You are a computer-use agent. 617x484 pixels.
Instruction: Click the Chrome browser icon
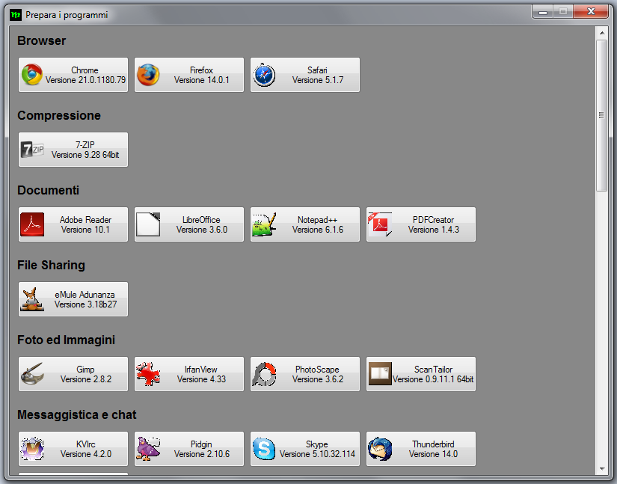click(32, 75)
